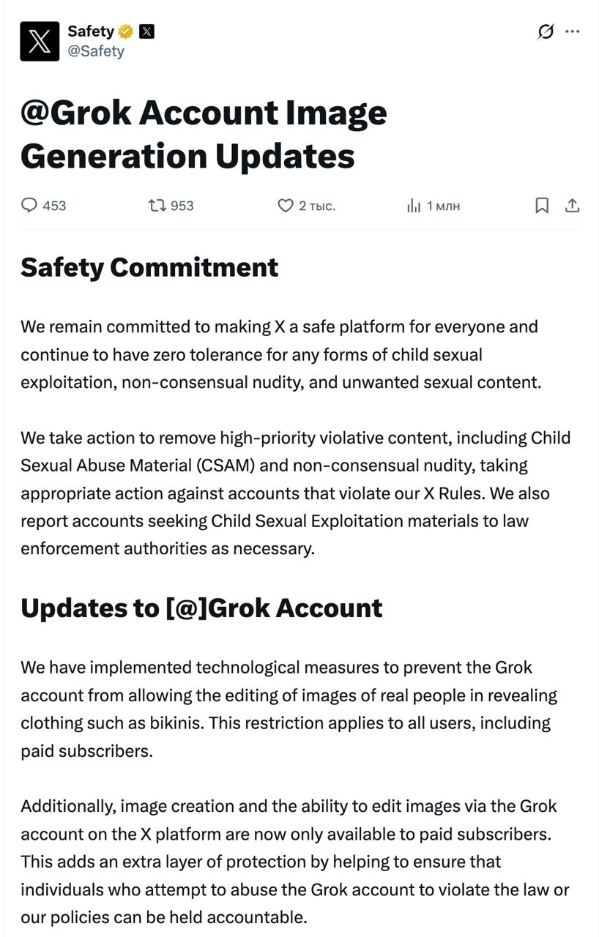Click the 453 replies count
This screenshot has width=599, height=937.
54,206
